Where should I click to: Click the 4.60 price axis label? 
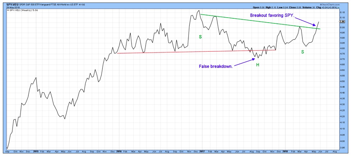click(x=342, y=70)
